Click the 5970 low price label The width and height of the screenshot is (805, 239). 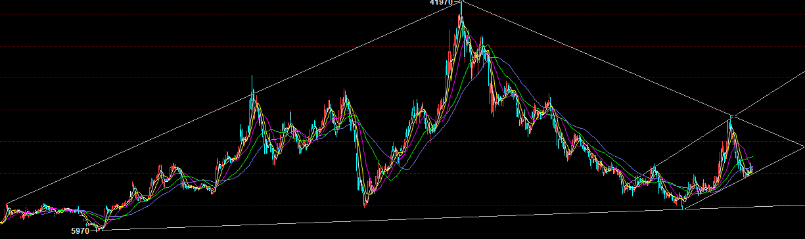click(x=80, y=231)
